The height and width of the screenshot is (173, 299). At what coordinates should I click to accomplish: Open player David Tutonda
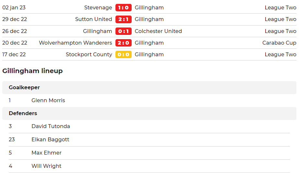click(x=51, y=126)
